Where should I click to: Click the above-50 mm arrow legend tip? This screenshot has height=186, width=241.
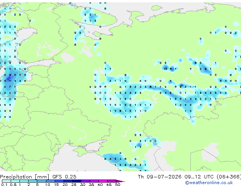pyautogui.click(x=121, y=181)
